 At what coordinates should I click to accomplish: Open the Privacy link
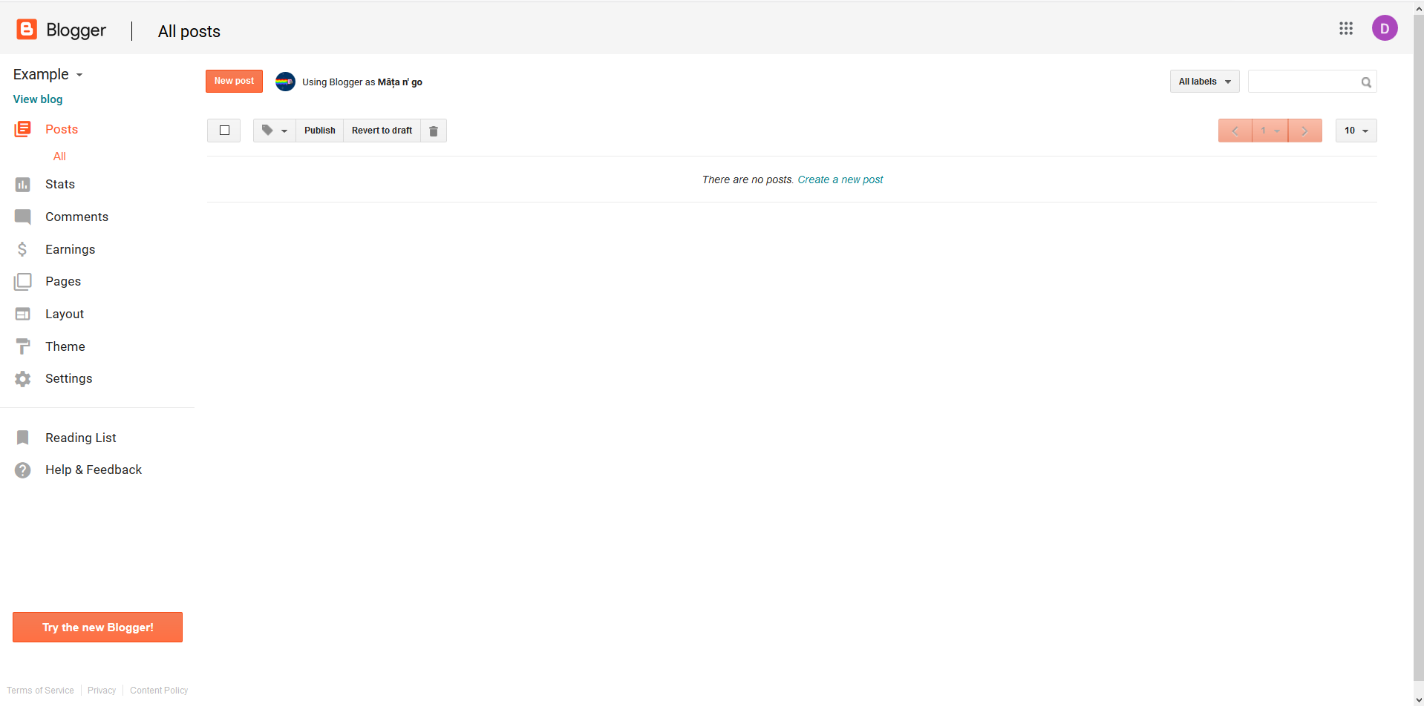(102, 691)
